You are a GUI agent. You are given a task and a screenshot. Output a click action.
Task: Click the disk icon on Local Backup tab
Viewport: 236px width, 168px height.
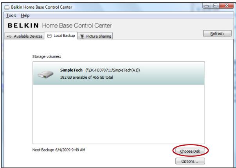pos(49,36)
